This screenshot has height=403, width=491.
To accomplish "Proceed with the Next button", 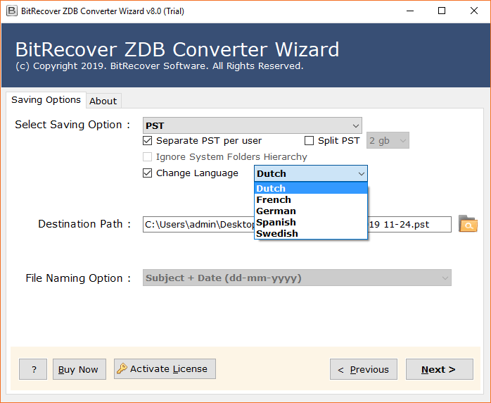I will pos(440,369).
